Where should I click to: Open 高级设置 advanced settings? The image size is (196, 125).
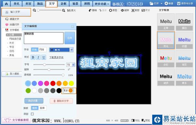[34, 101]
